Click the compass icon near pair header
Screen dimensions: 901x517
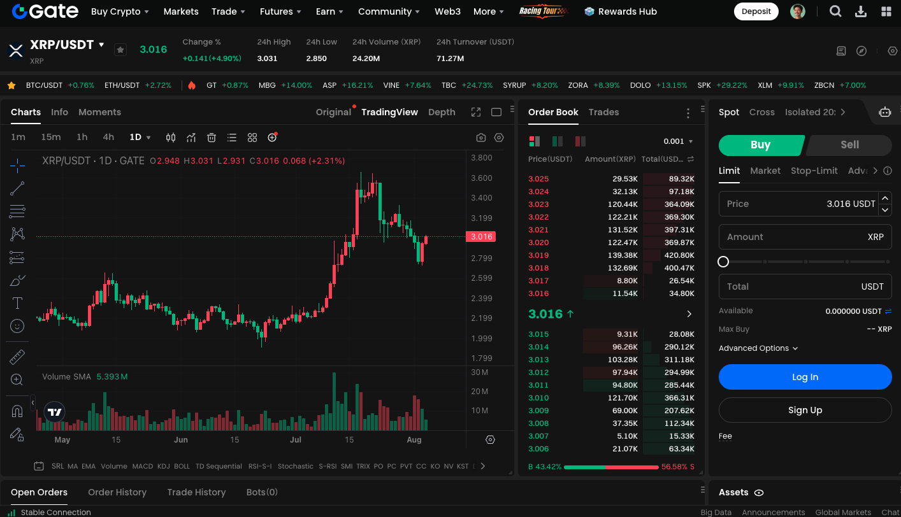click(x=861, y=51)
